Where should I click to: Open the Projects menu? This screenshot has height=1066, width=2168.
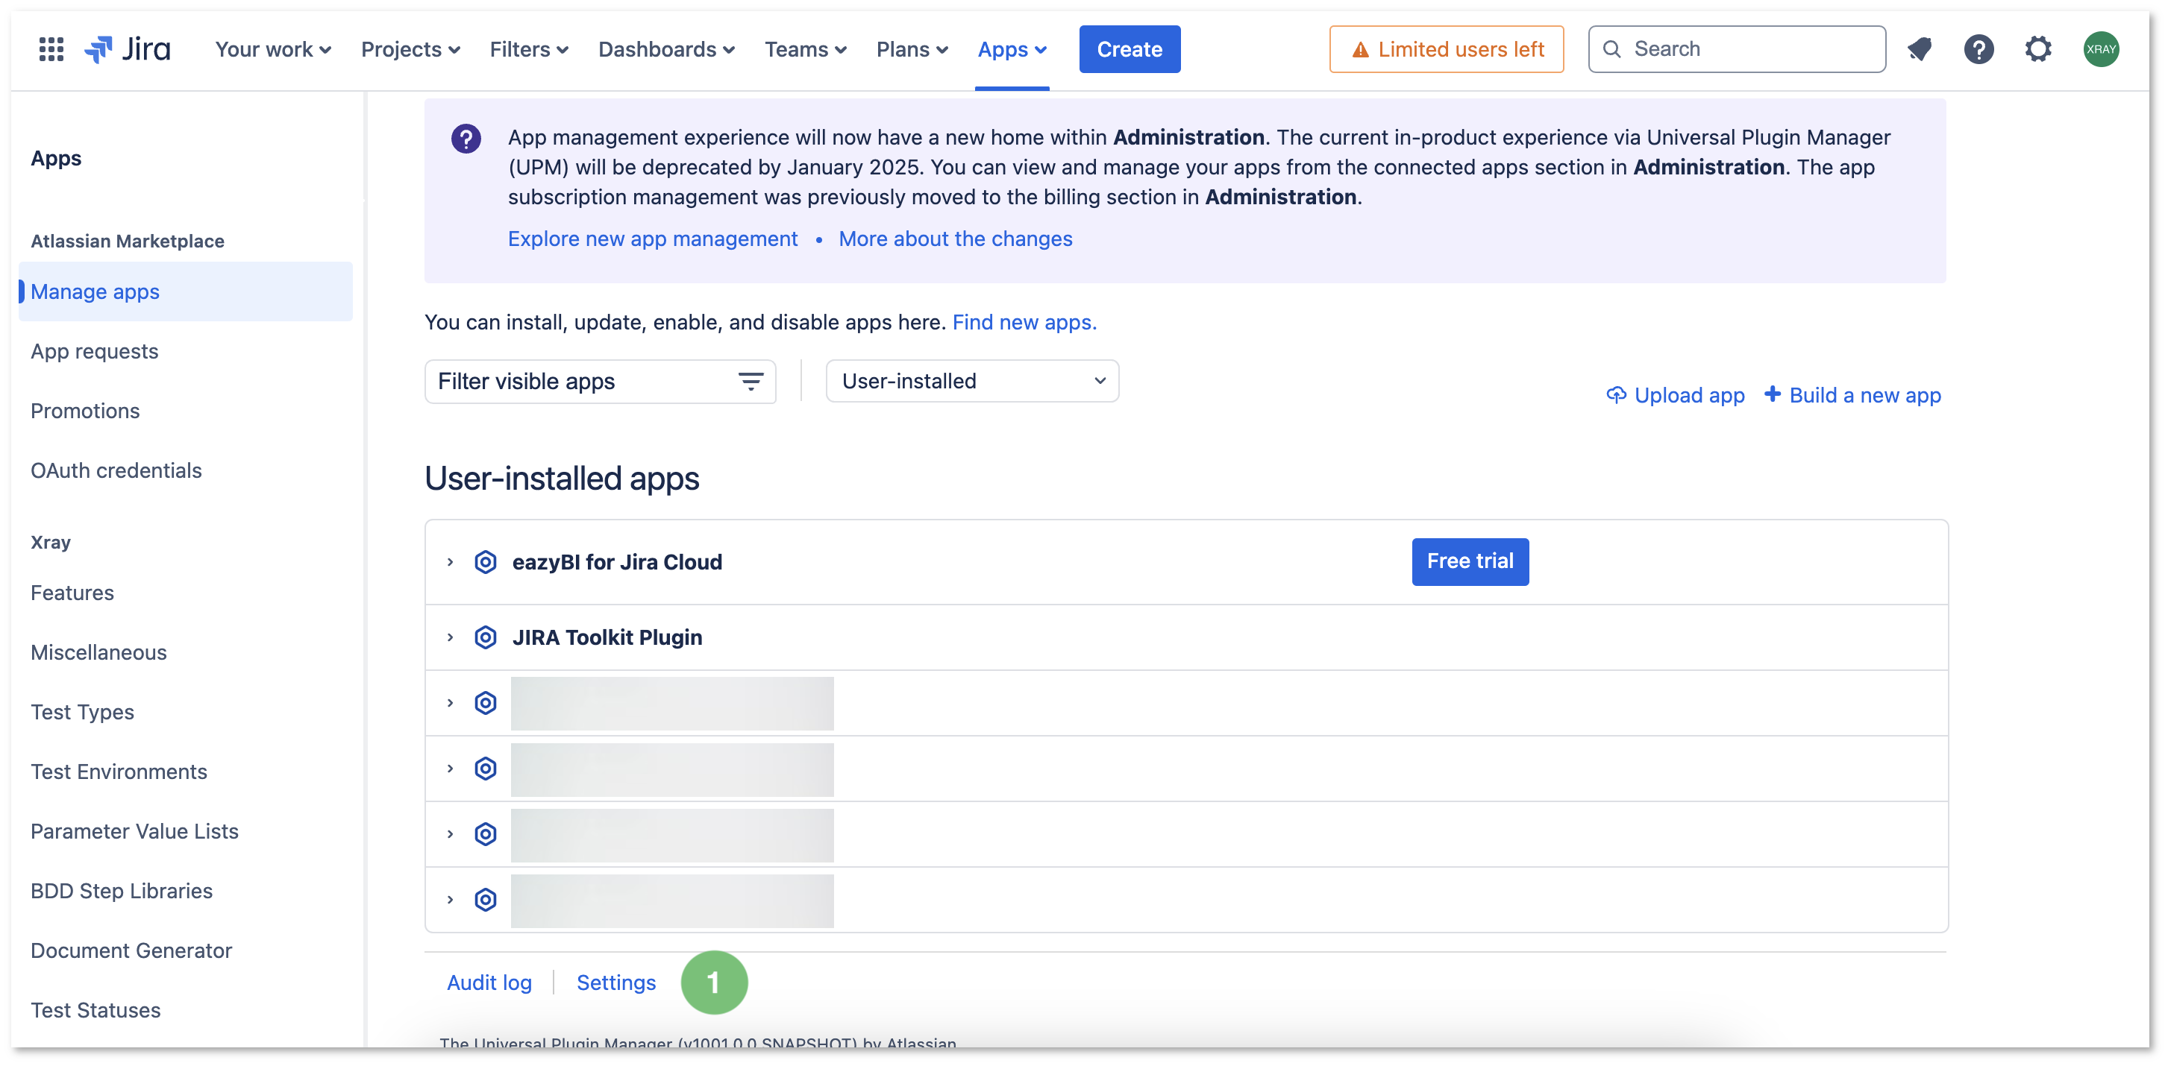(x=410, y=48)
